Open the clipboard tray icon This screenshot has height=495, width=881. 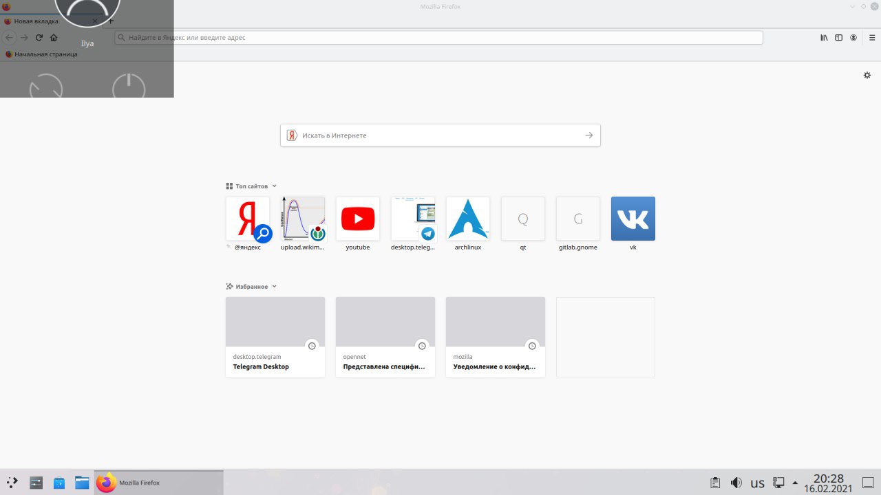click(x=716, y=483)
